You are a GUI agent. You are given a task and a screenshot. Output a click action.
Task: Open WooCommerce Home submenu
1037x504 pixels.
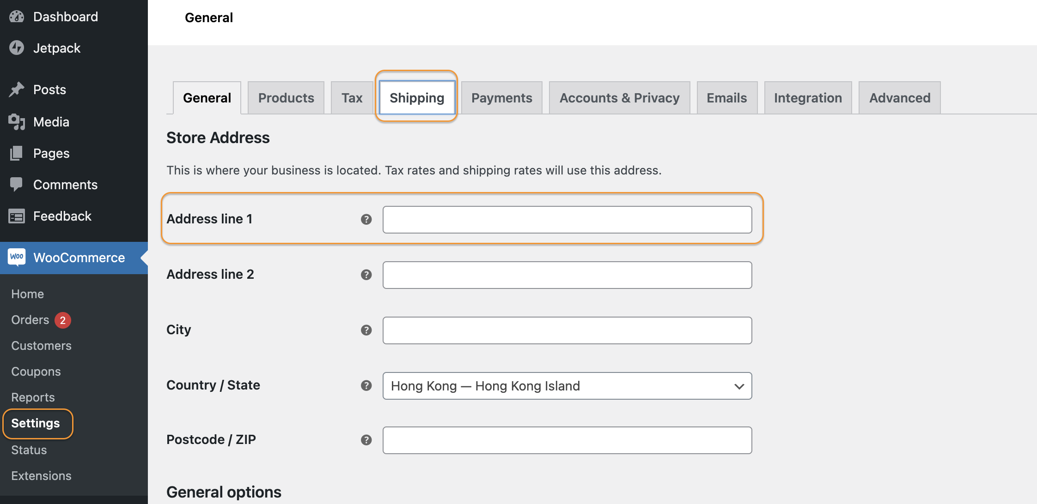point(28,294)
